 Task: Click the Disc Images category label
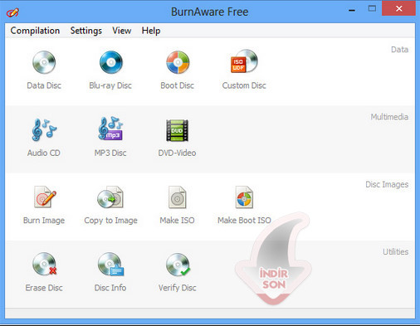click(387, 184)
